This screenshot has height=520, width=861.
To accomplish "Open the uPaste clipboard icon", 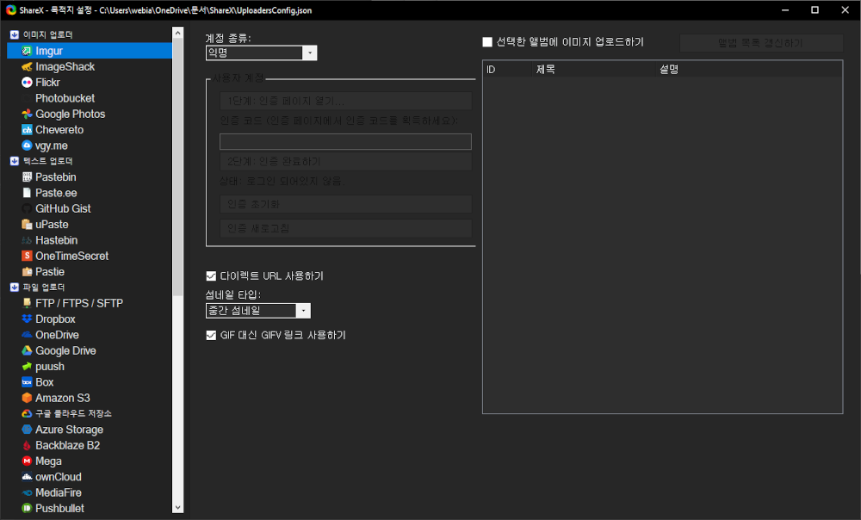I will [27, 225].
